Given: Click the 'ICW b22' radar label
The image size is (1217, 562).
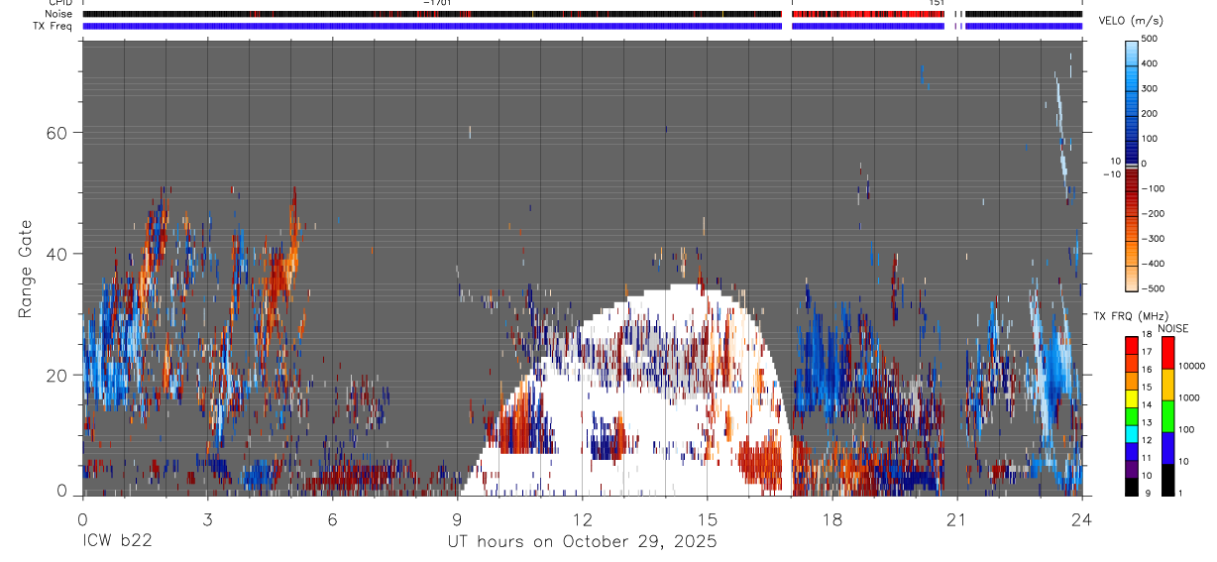Looking at the screenshot, I should click(x=117, y=542).
